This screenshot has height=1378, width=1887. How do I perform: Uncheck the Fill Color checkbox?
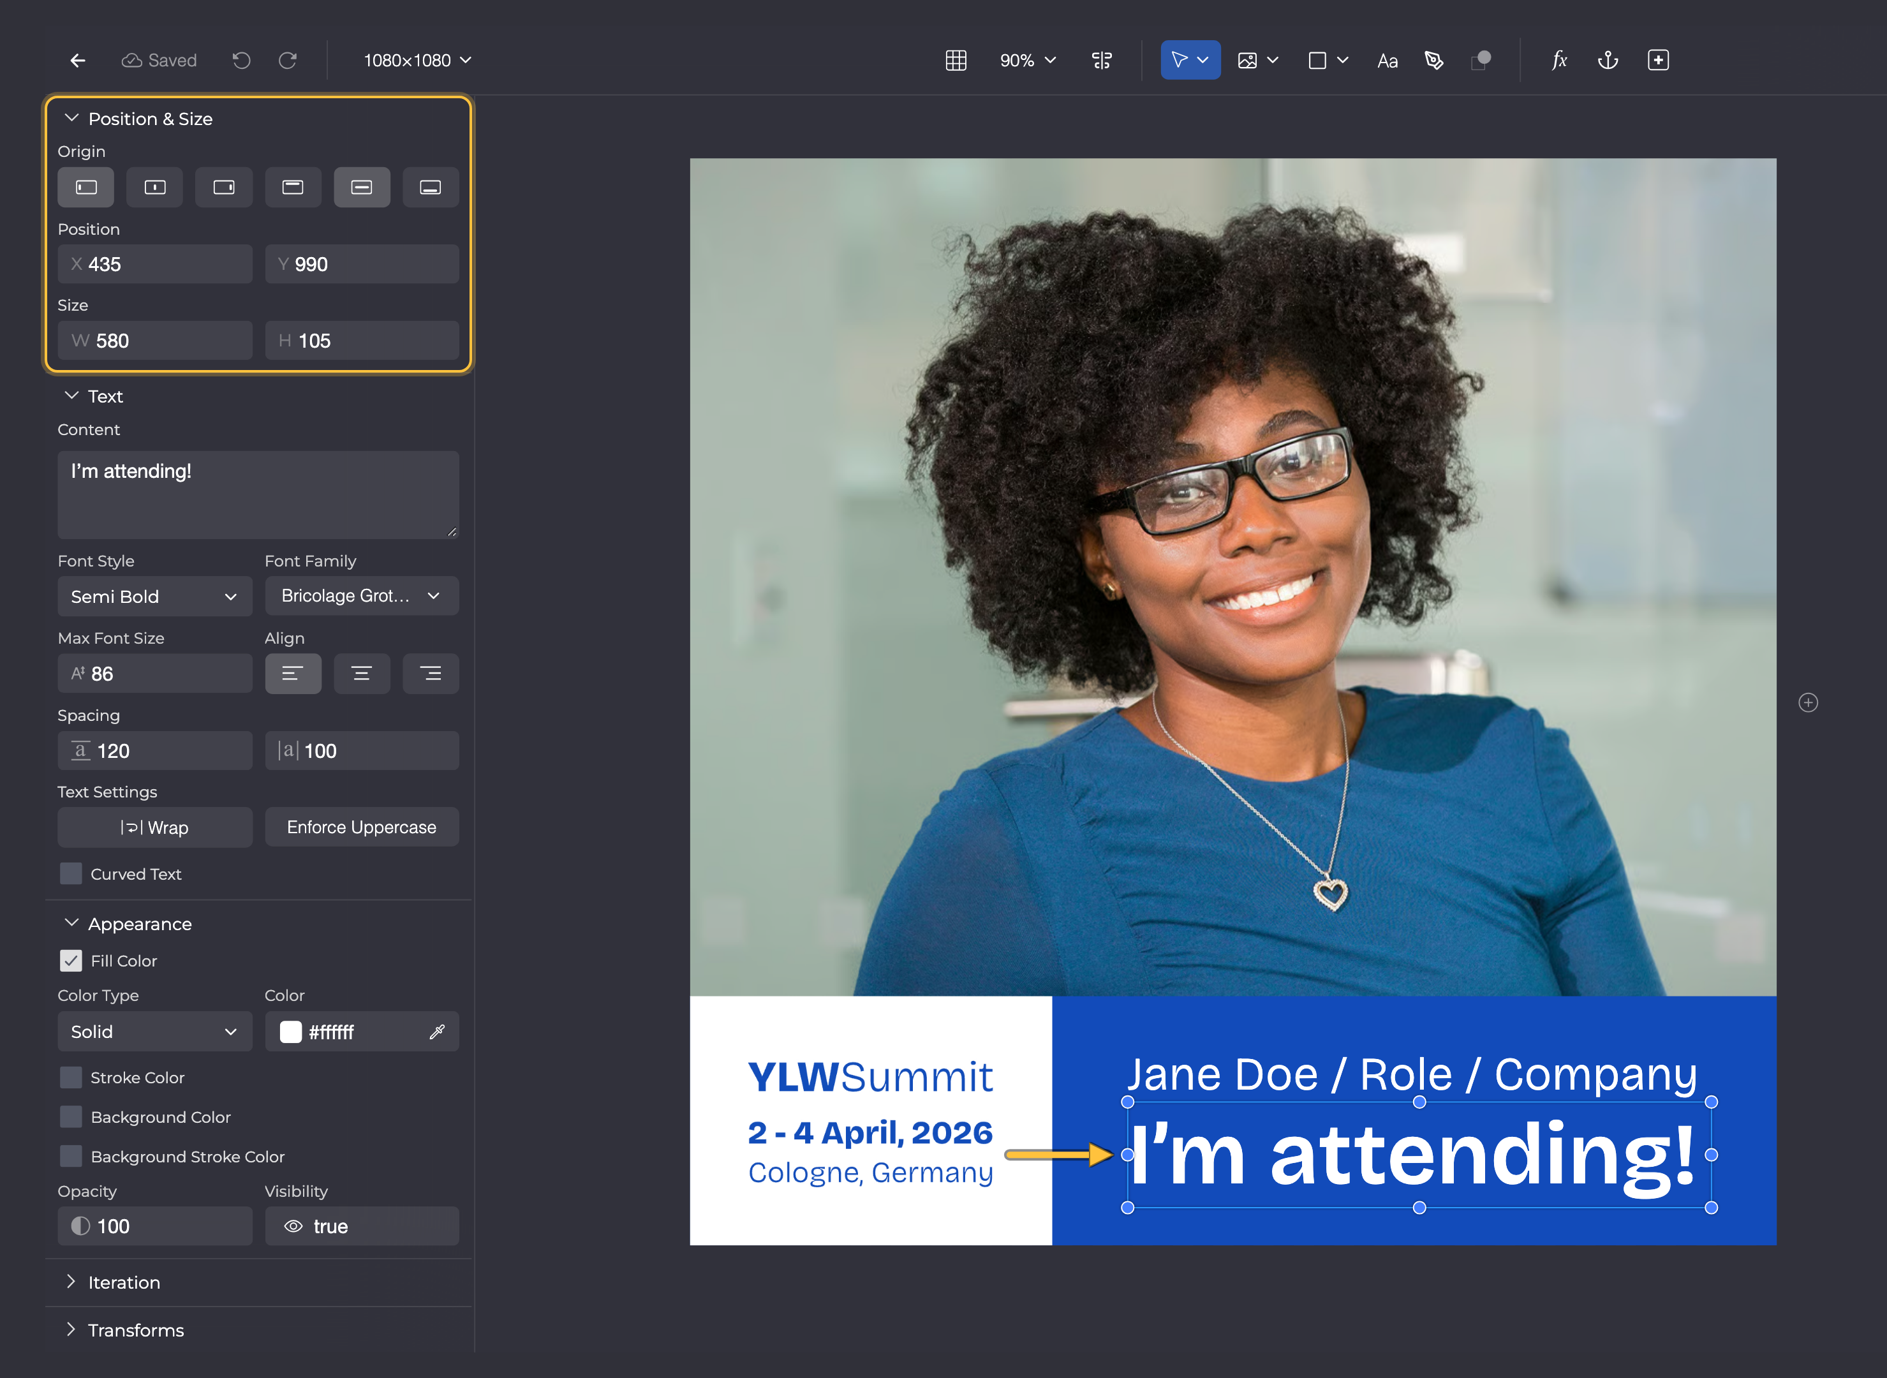tap(71, 961)
